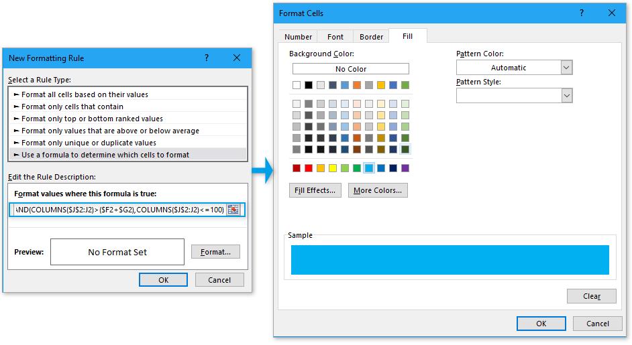Clear the fill formatting with Clear button

pos(591,296)
